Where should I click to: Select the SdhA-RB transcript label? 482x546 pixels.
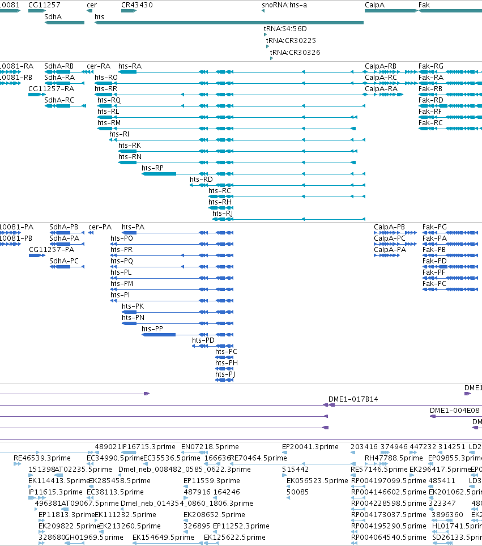(x=59, y=66)
